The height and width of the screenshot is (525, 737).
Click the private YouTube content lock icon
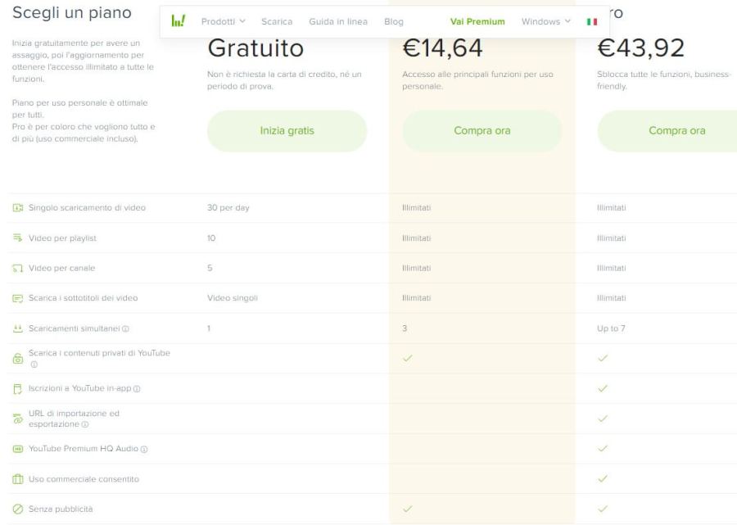pos(18,359)
